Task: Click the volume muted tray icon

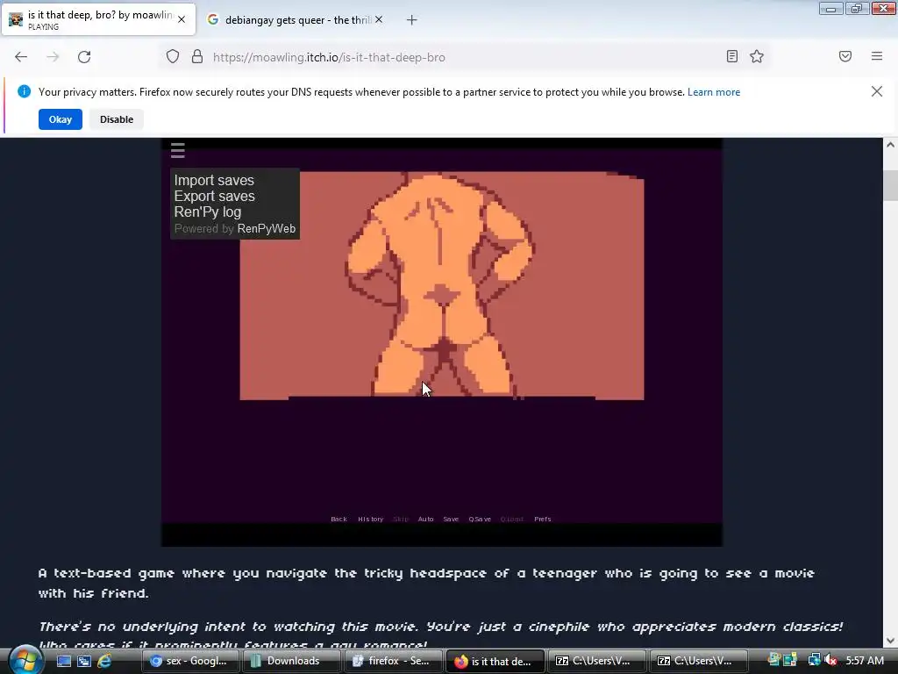Action: 831,661
